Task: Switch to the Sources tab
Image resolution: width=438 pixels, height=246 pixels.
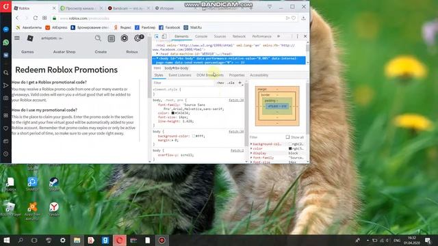Action: (x=220, y=36)
